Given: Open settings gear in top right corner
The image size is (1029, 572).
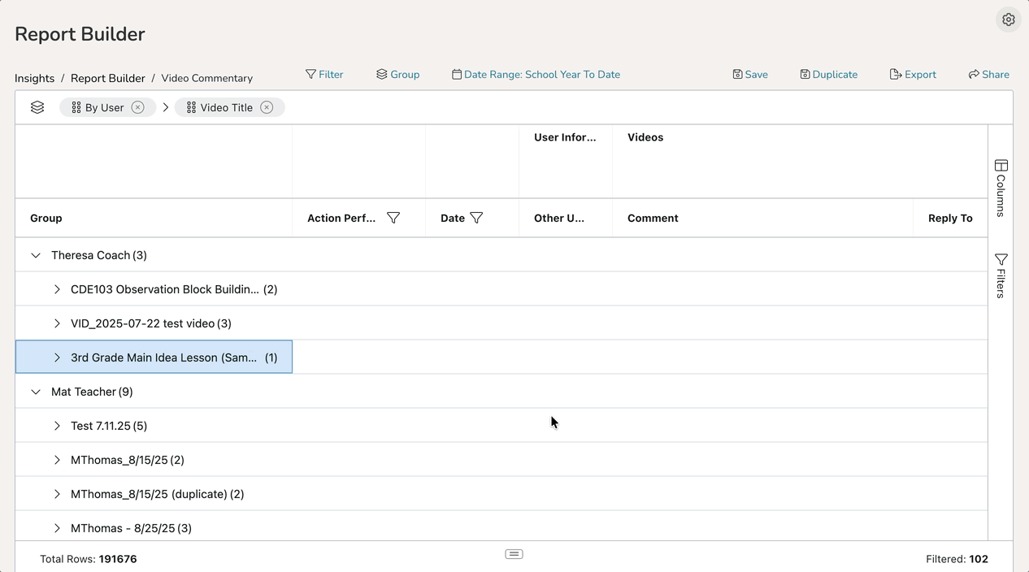Looking at the screenshot, I should pyautogui.click(x=1008, y=19).
